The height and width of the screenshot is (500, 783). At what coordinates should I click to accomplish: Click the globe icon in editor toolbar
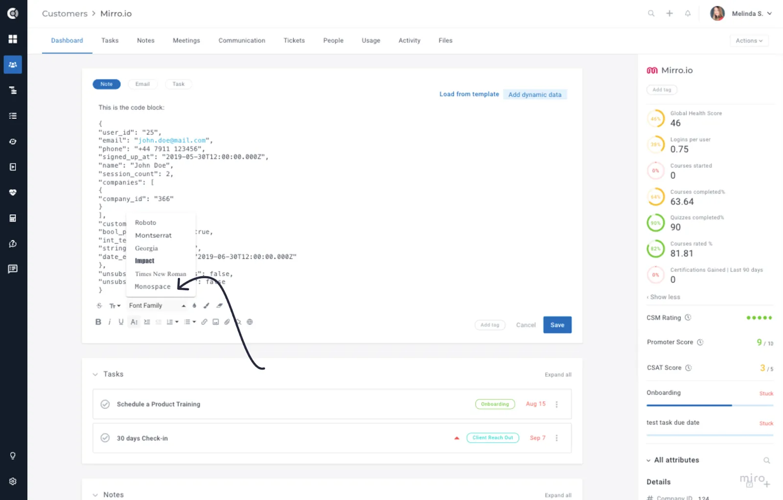click(250, 322)
